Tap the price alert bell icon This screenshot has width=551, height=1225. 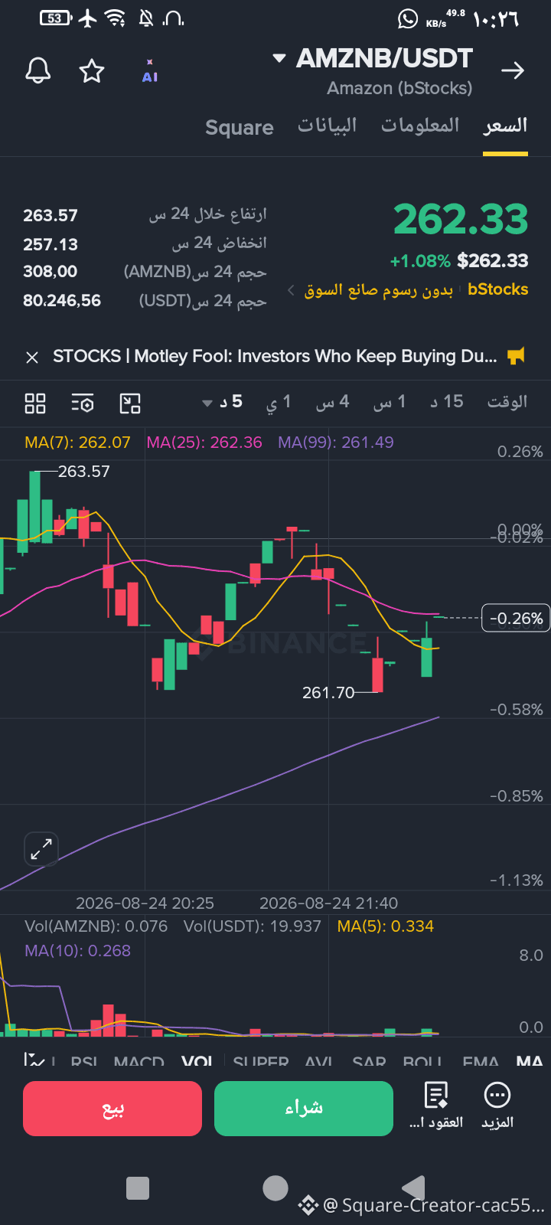pyautogui.click(x=38, y=71)
